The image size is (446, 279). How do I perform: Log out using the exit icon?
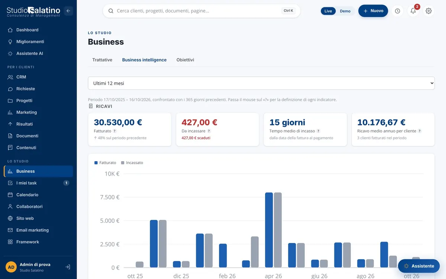[68, 267]
